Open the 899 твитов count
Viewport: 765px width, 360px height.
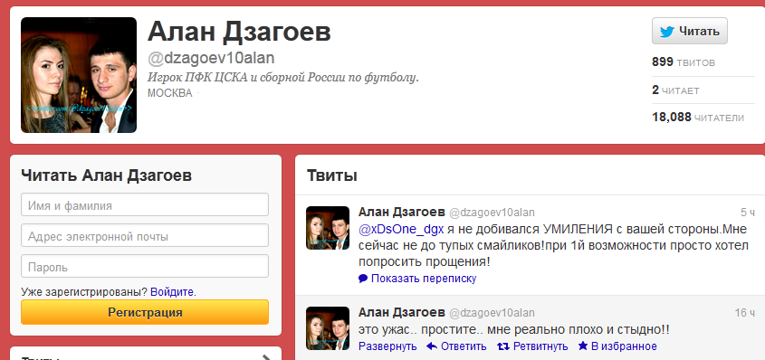[x=683, y=62]
